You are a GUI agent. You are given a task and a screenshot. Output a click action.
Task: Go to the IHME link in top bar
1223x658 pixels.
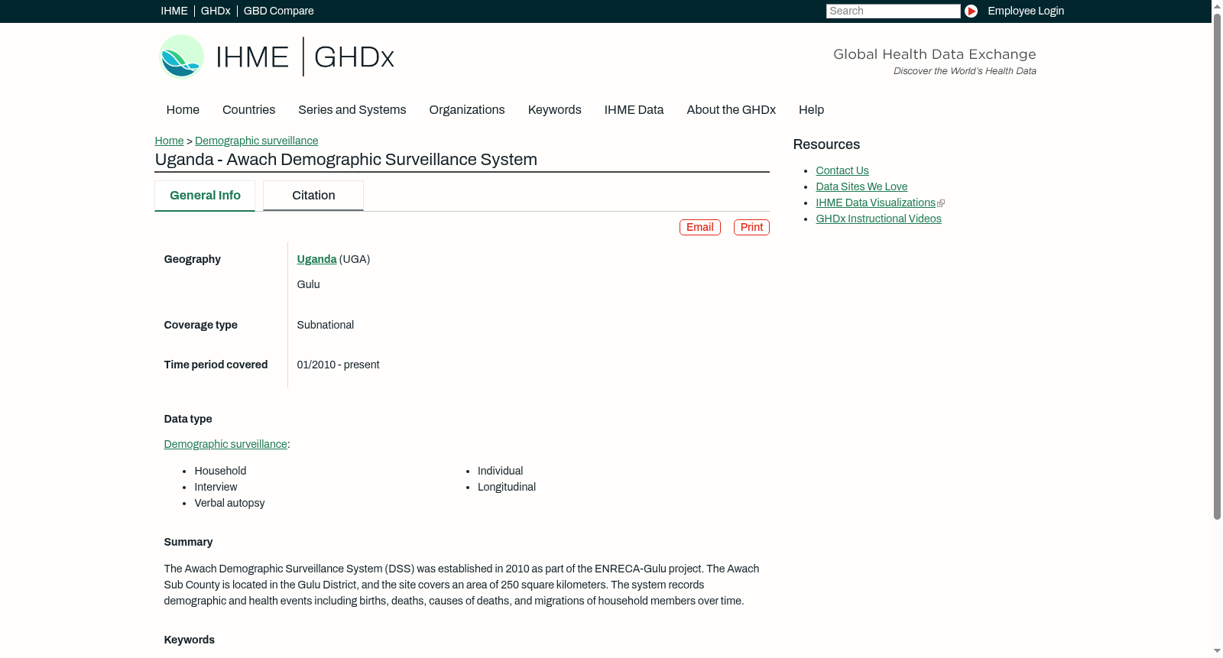pos(174,11)
